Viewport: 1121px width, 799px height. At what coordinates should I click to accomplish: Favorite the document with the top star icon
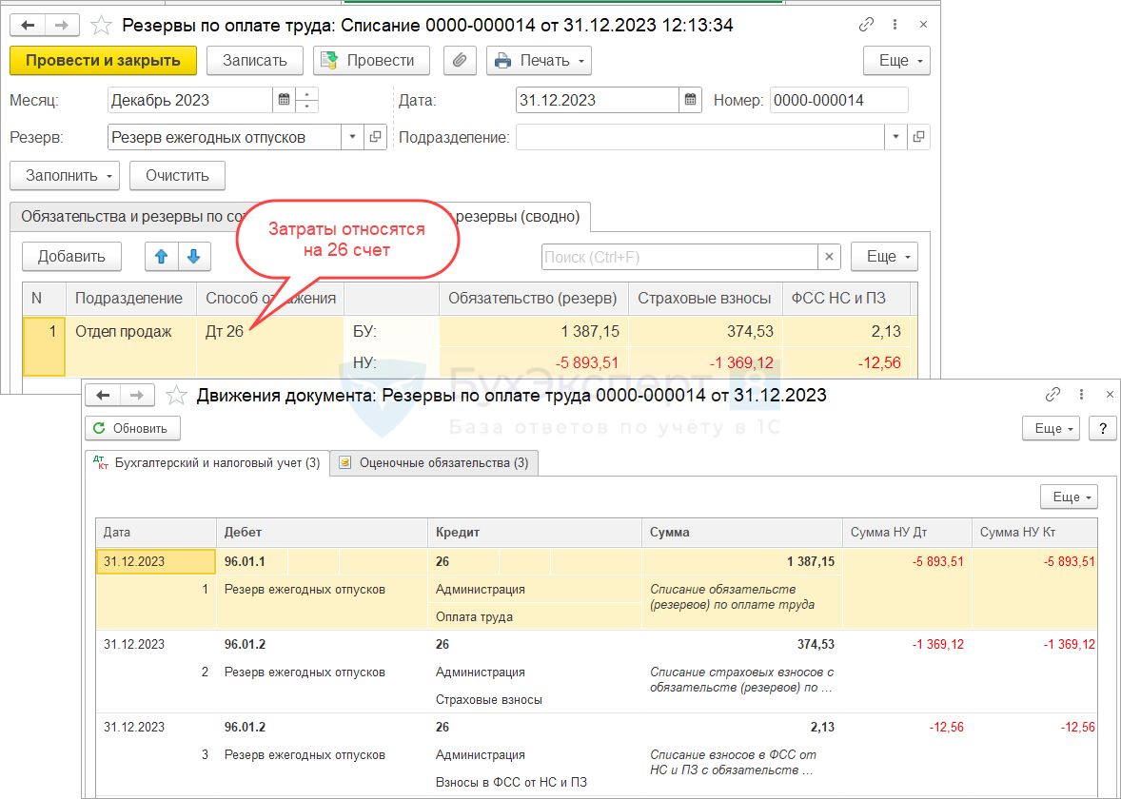click(x=101, y=26)
